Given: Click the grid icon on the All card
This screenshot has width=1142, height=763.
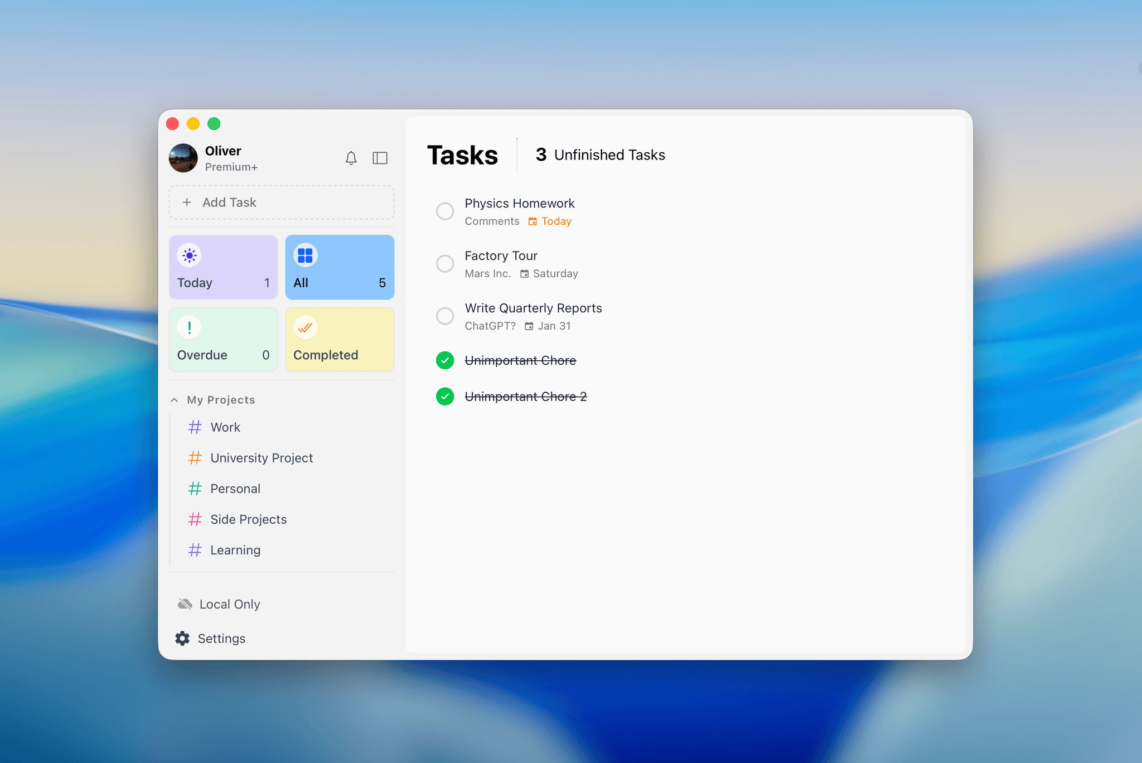Looking at the screenshot, I should pos(306,255).
